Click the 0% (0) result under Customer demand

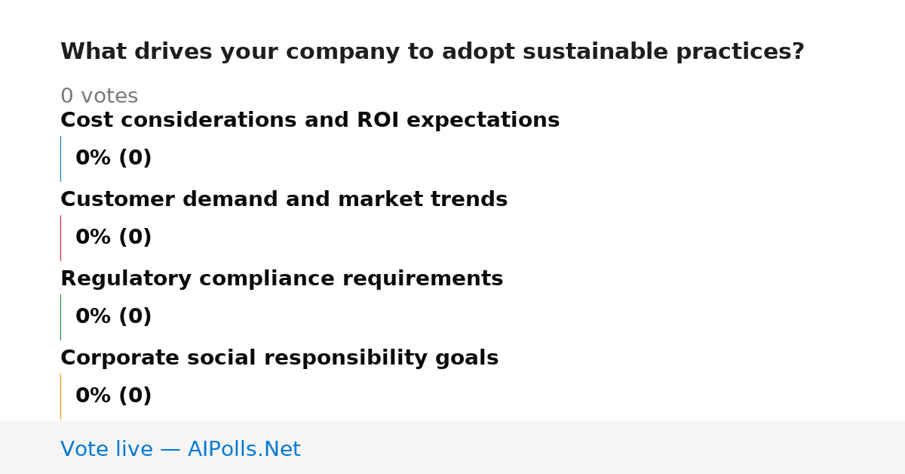(113, 238)
